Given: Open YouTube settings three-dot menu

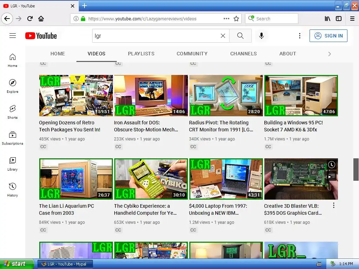Looking at the screenshot, I should [299, 36].
